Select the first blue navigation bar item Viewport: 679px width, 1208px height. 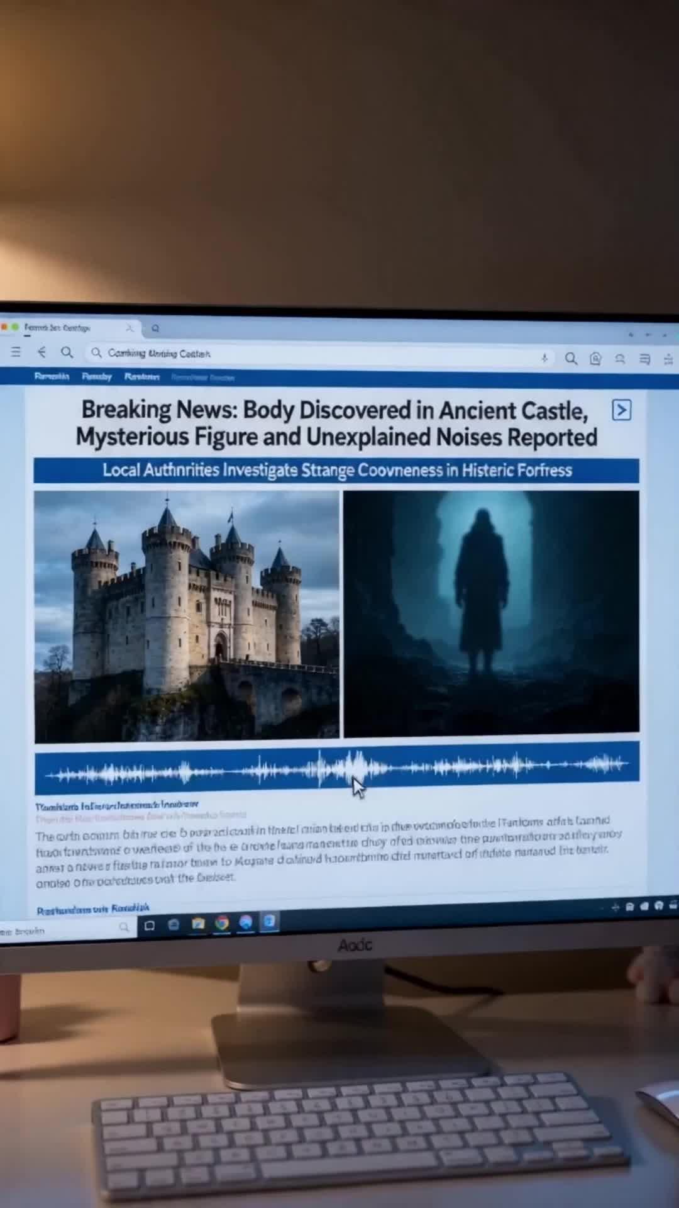point(52,376)
